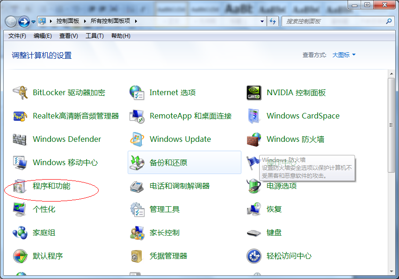This screenshot has height=279, width=399.
Task: Click inside the 搜索控制面板 search box
Action: coord(332,21)
